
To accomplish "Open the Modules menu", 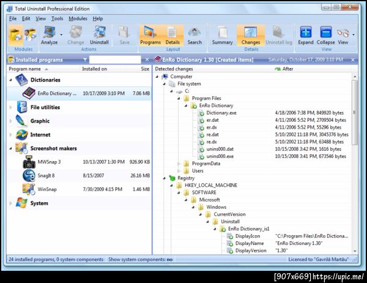I will click(78, 18).
